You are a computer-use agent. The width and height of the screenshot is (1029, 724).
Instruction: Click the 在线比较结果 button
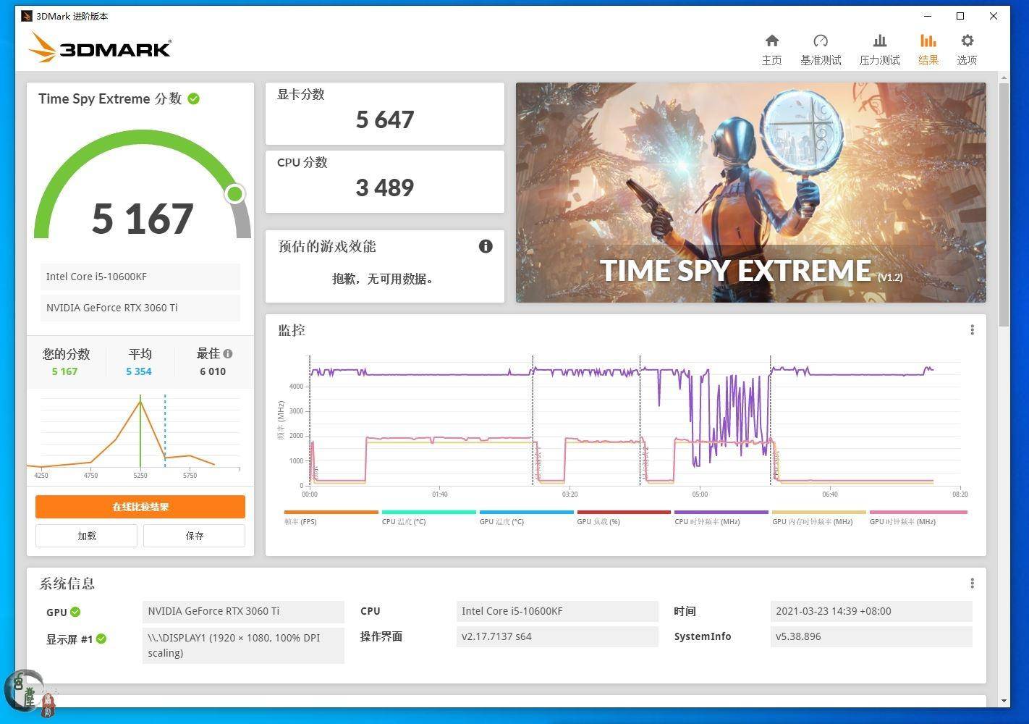click(140, 507)
